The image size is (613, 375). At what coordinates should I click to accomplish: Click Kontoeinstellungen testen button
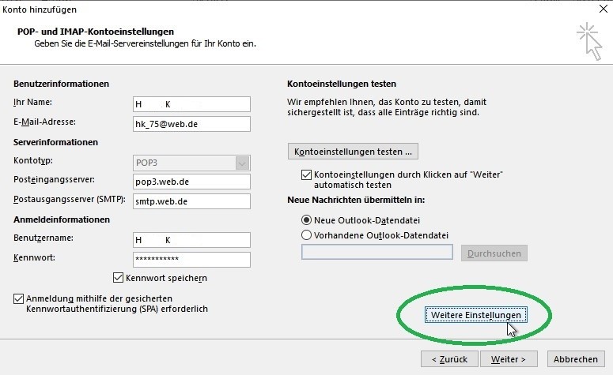click(x=353, y=152)
